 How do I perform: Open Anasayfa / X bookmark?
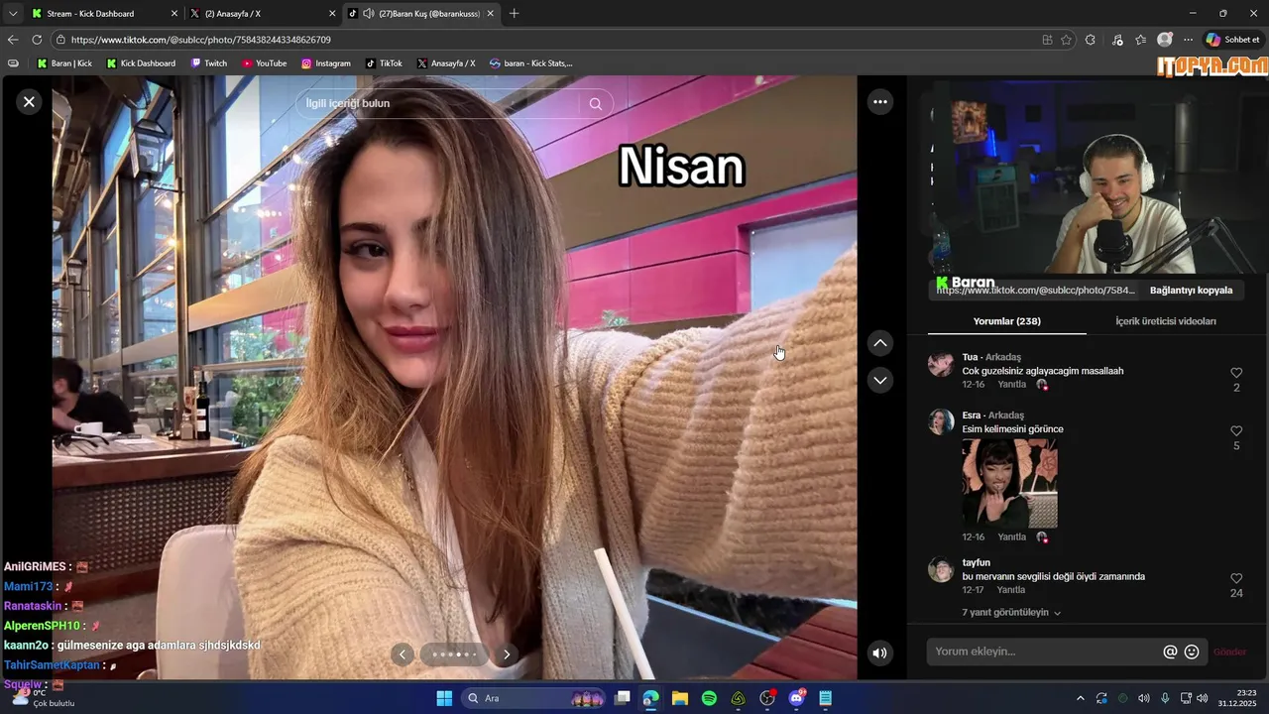click(446, 63)
